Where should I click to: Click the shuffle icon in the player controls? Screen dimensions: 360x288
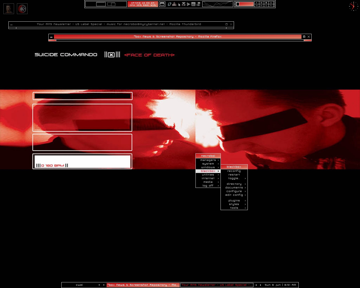coord(271,5)
